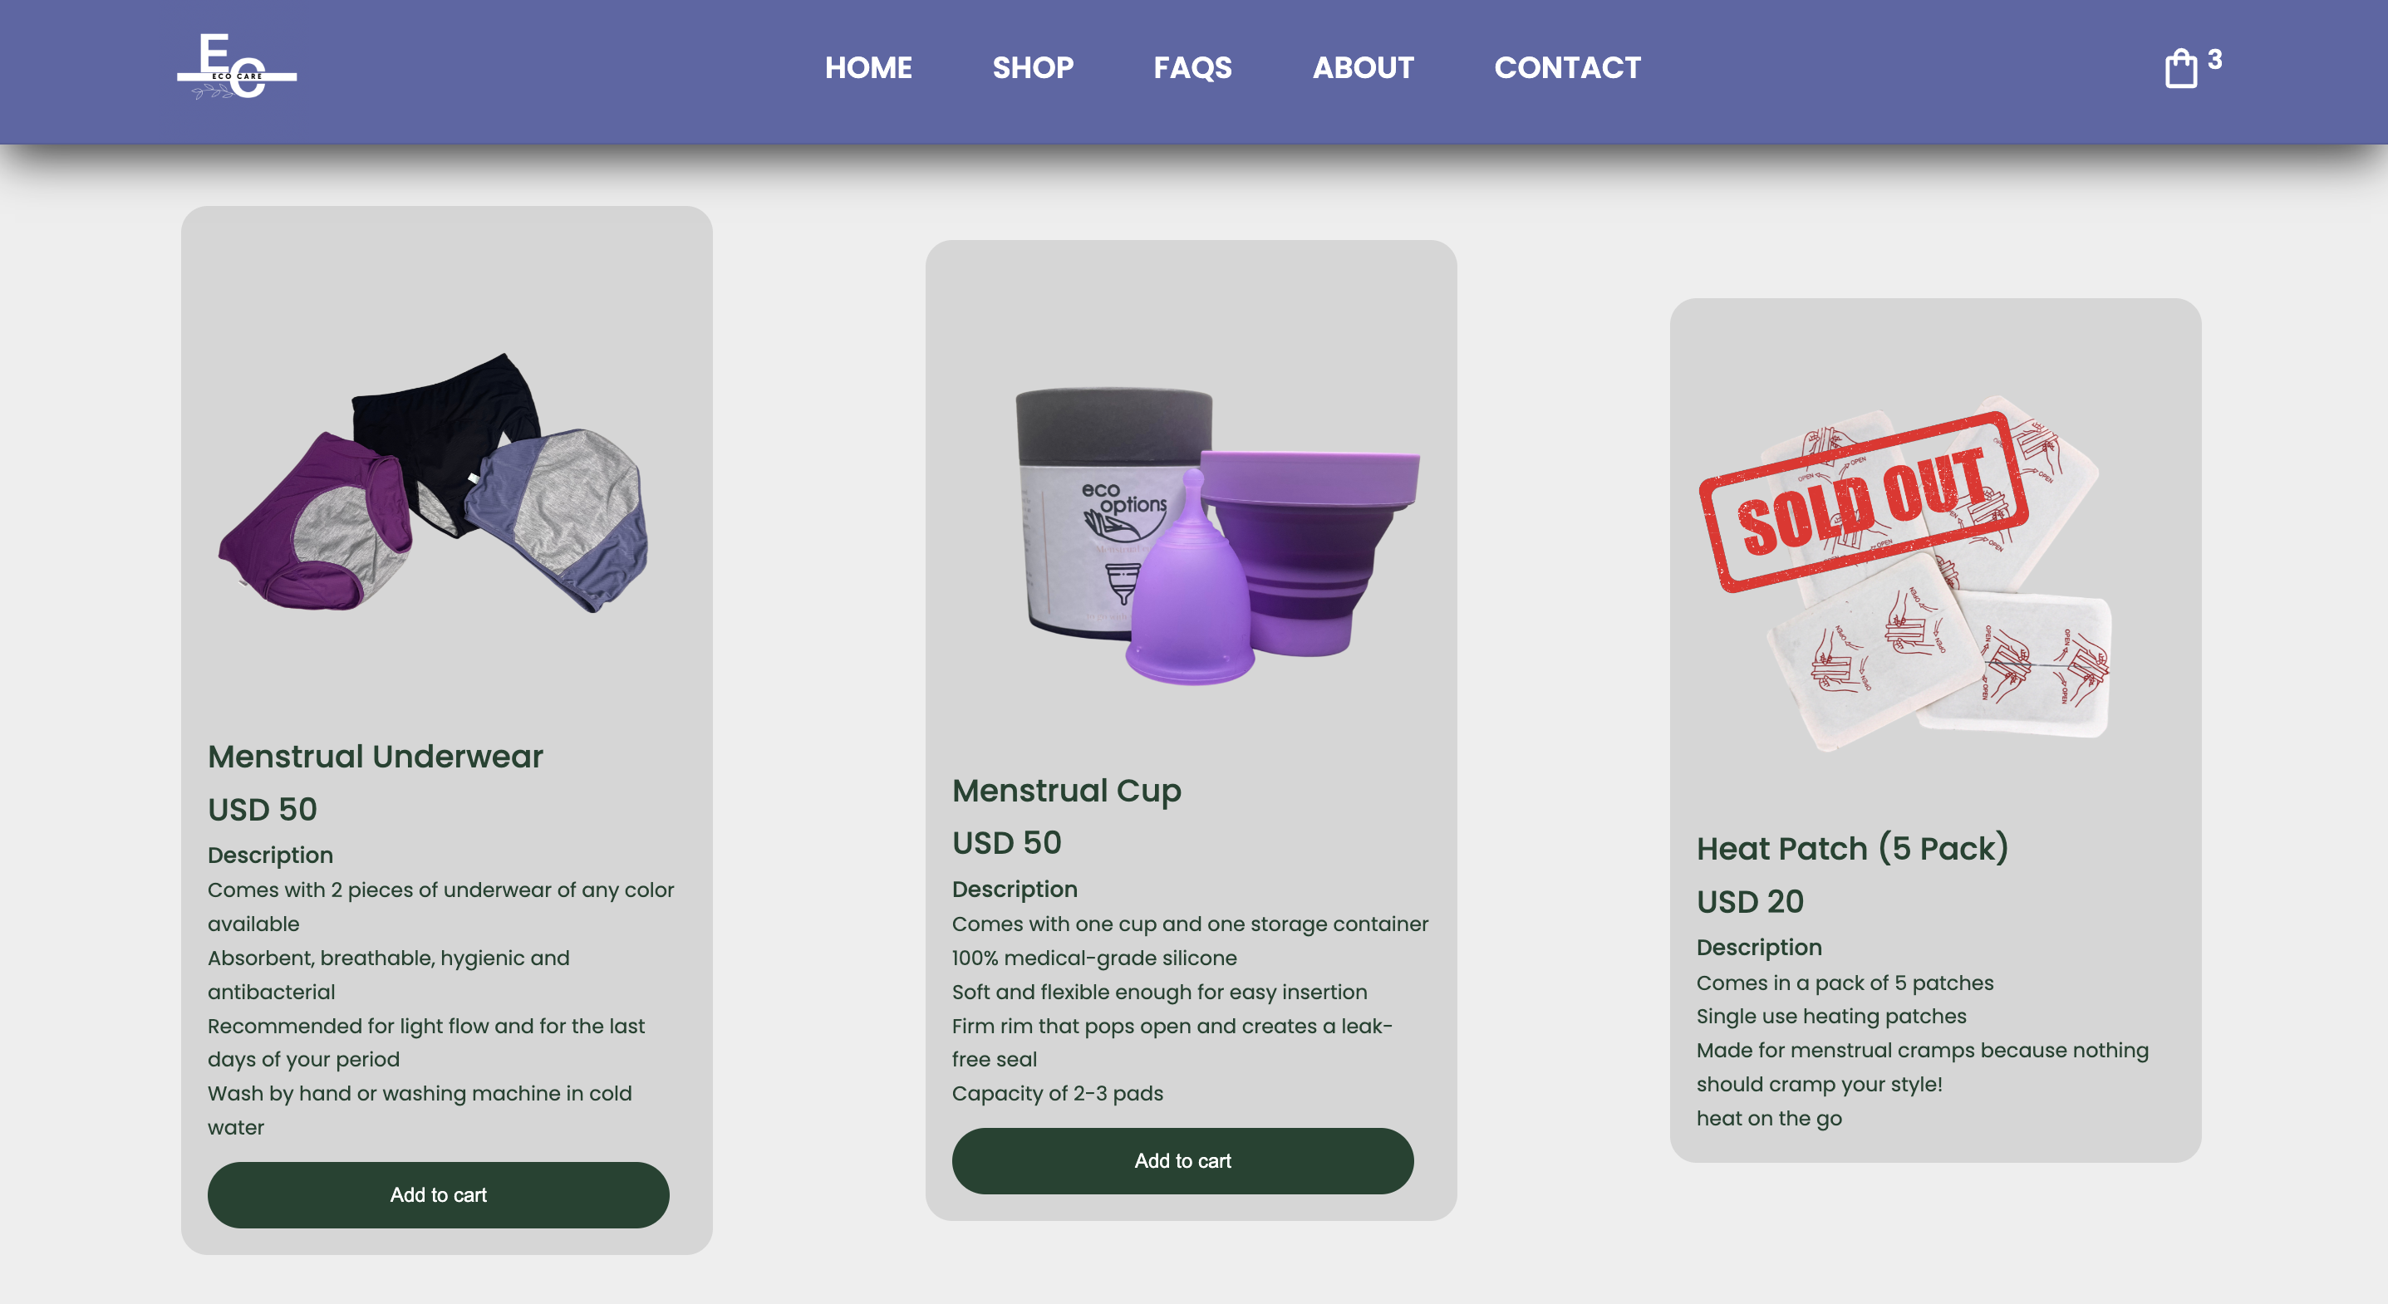Click the SOLD OUT stamp
Viewport: 2388px width, 1304px height.
click(1864, 502)
